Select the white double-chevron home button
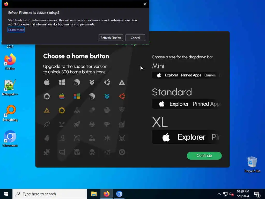The height and width of the screenshot is (199, 265). pyautogui.click(x=92, y=82)
